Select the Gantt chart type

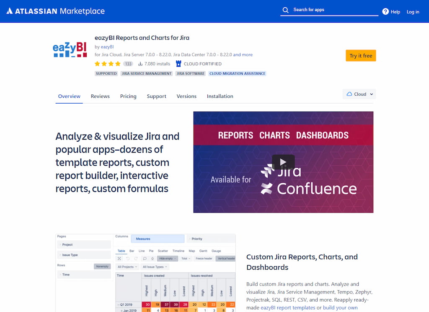click(x=203, y=251)
